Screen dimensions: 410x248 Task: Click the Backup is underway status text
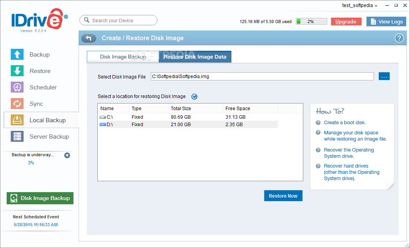[x=33, y=155]
